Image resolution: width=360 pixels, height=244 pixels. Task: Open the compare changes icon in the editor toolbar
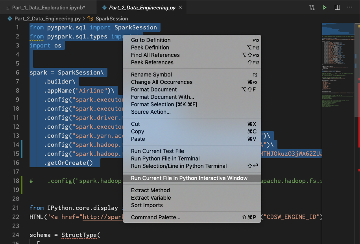coord(312,7)
